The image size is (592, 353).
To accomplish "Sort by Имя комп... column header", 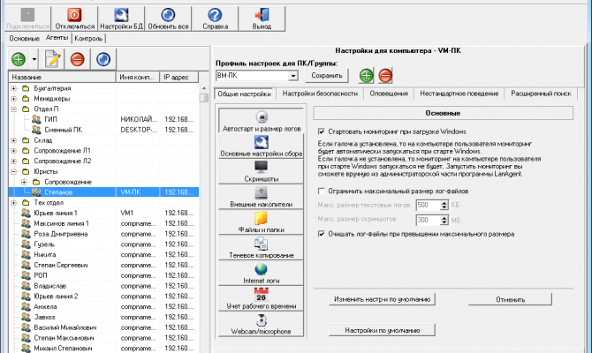I will 138,78.
